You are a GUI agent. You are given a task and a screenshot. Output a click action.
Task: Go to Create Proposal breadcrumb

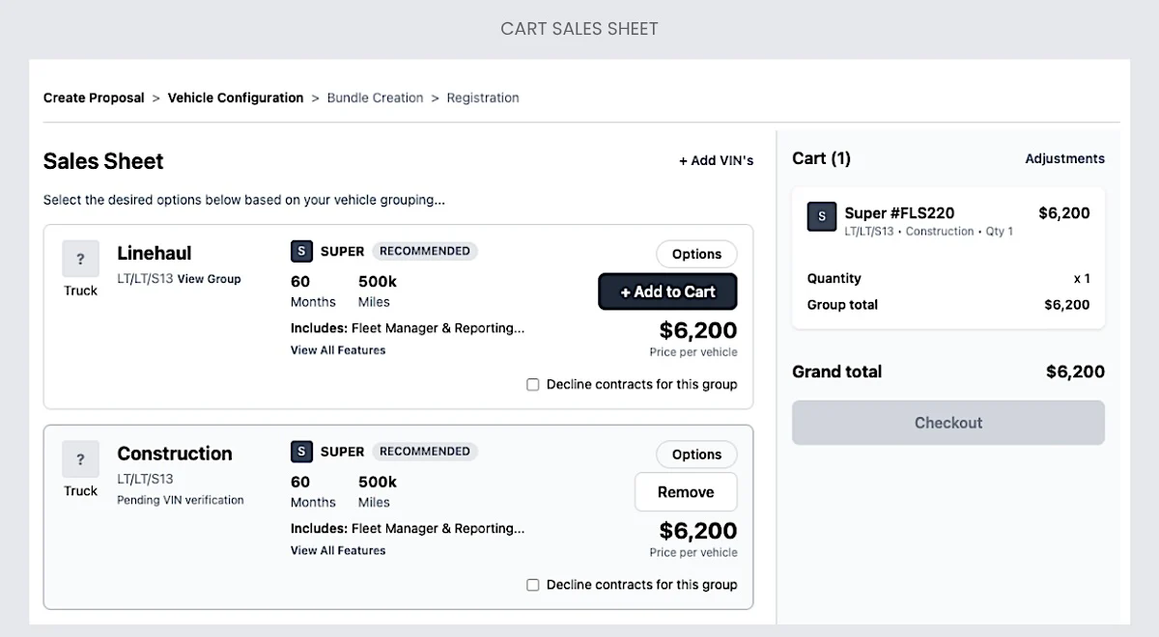point(94,97)
